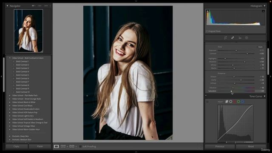Open Portraits: Medium Skin preset group
The width and height of the screenshot is (272, 153).
point(22,139)
